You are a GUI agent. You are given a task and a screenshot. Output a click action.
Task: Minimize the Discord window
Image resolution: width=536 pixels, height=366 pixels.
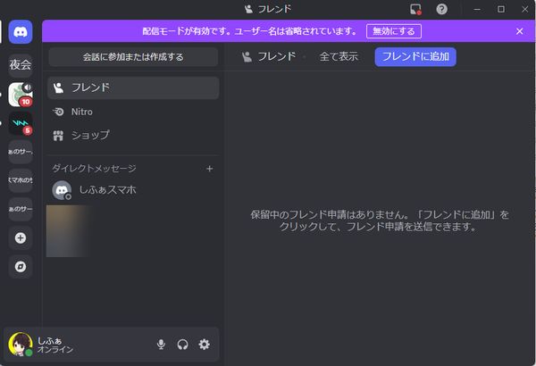[477, 9]
